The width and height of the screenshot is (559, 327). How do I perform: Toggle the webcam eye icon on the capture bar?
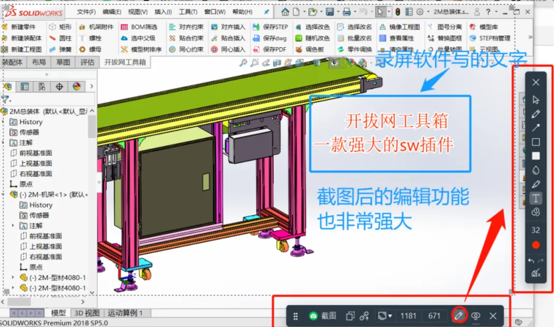pyautogui.click(x=476, y=316)
